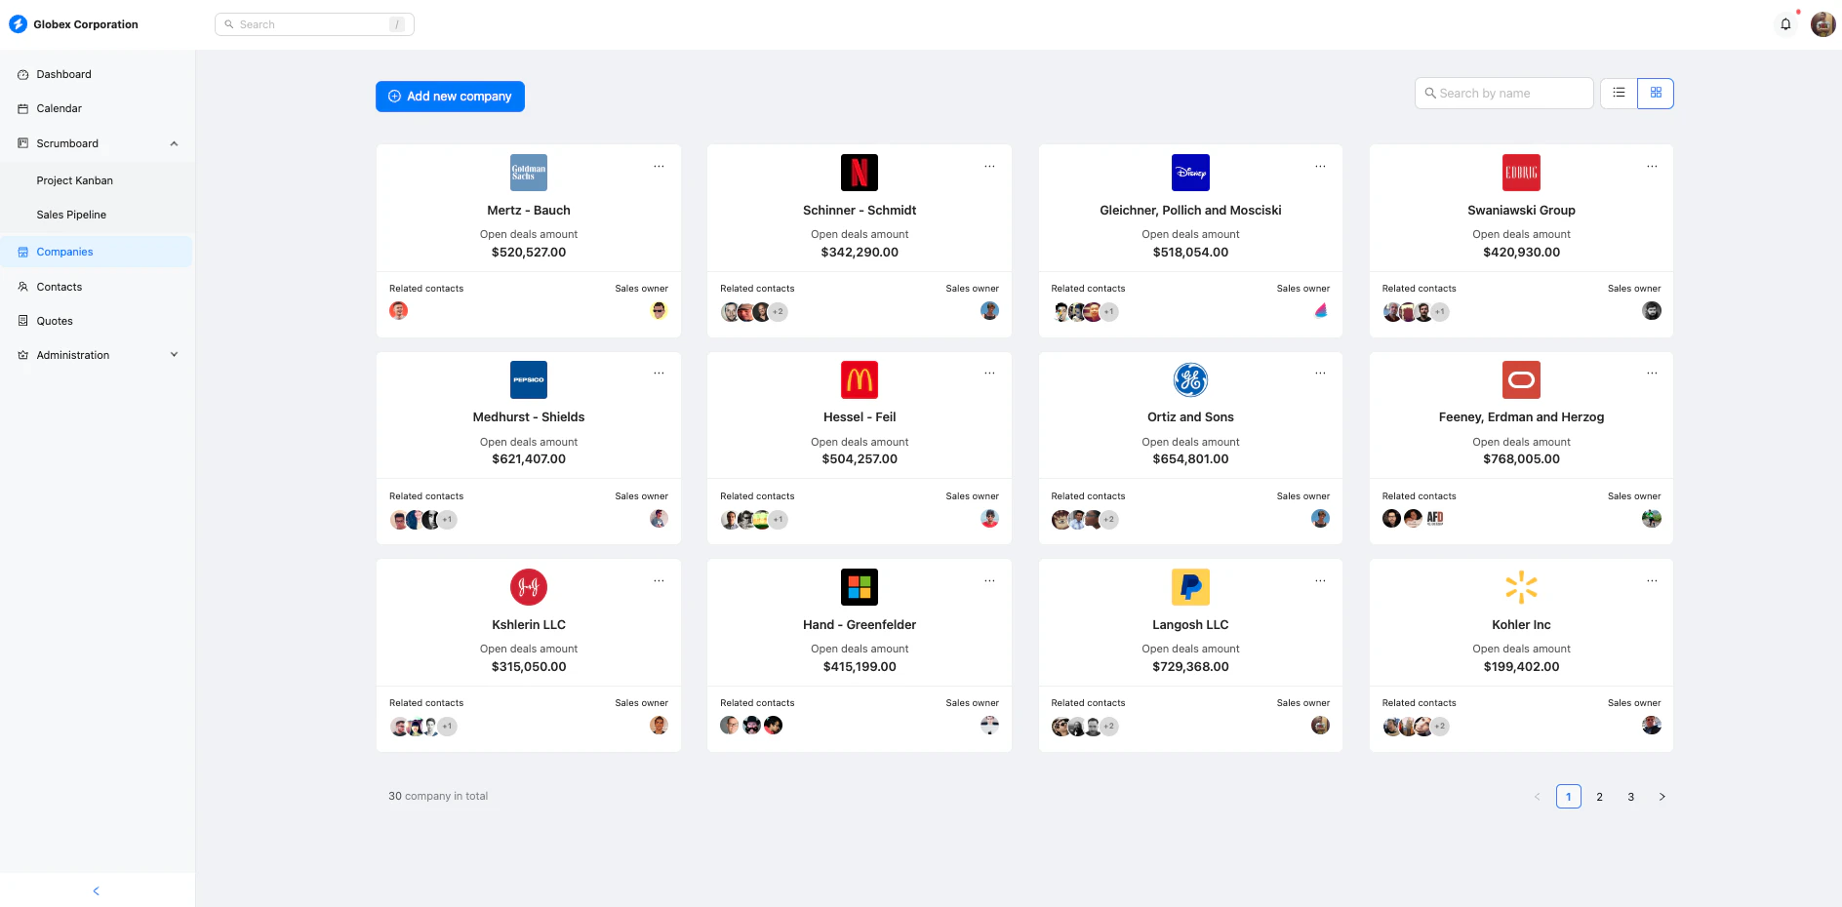Go to pagination page 3
1842x907 pixels.
1630,797
